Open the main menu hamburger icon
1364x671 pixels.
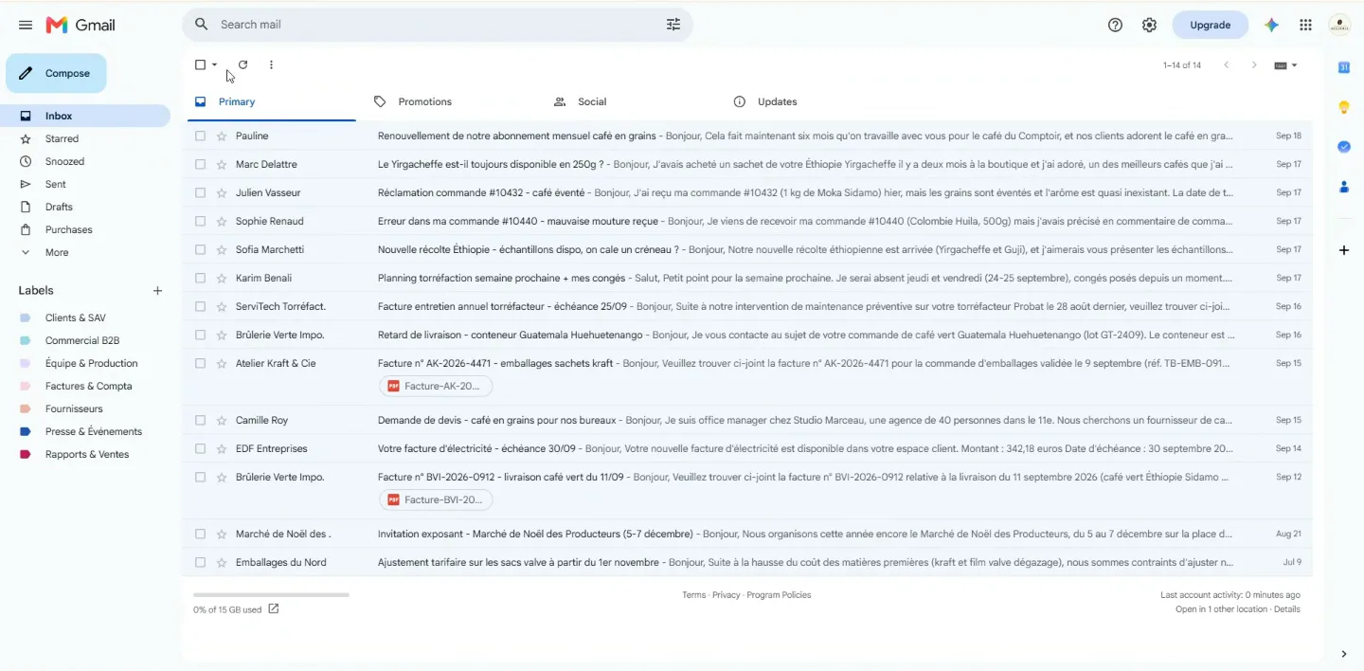26,25
